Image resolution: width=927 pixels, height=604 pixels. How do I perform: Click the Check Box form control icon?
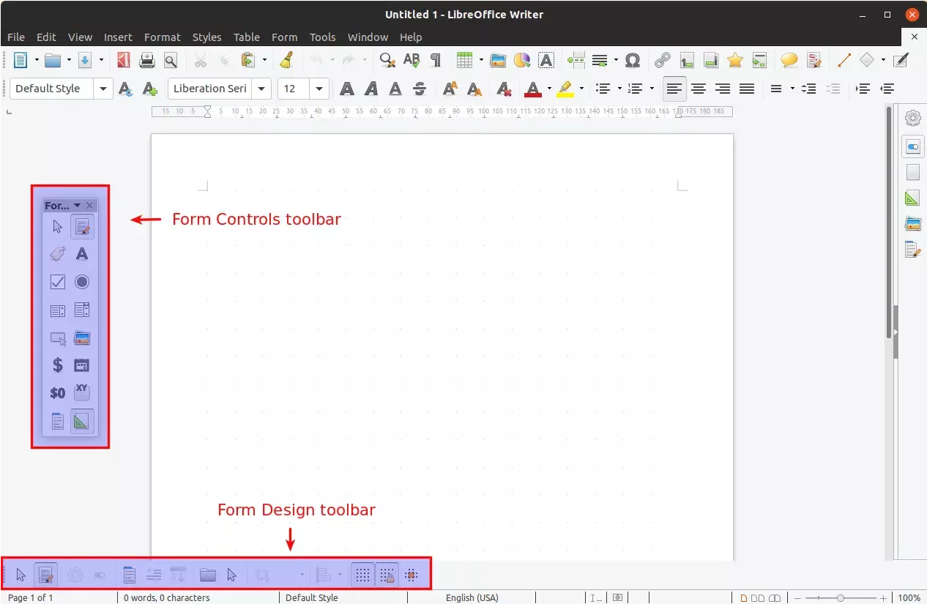coord(58,282)
